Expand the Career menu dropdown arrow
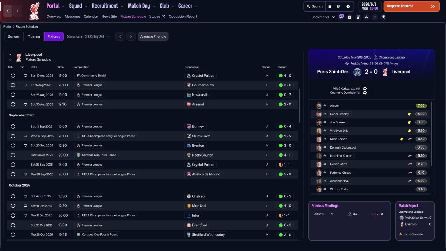 [196, 6]
